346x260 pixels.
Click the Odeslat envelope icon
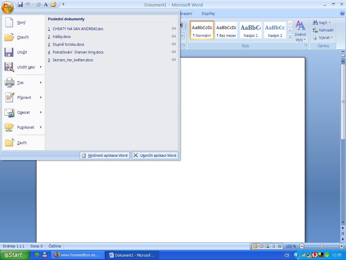(x=9, y=112)
